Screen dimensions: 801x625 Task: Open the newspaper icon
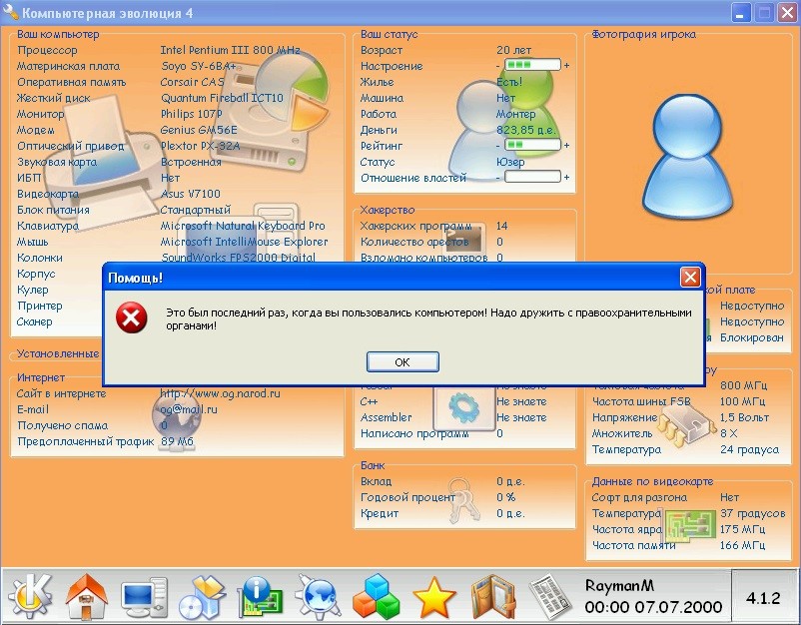coord(551,596)
